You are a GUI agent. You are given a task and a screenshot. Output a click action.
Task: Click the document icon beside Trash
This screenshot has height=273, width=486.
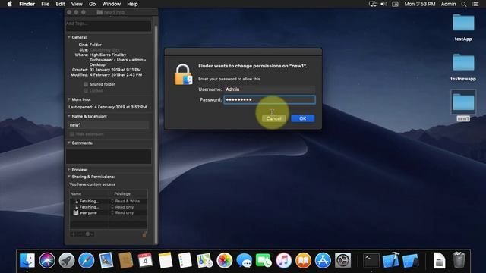point(439,260)
